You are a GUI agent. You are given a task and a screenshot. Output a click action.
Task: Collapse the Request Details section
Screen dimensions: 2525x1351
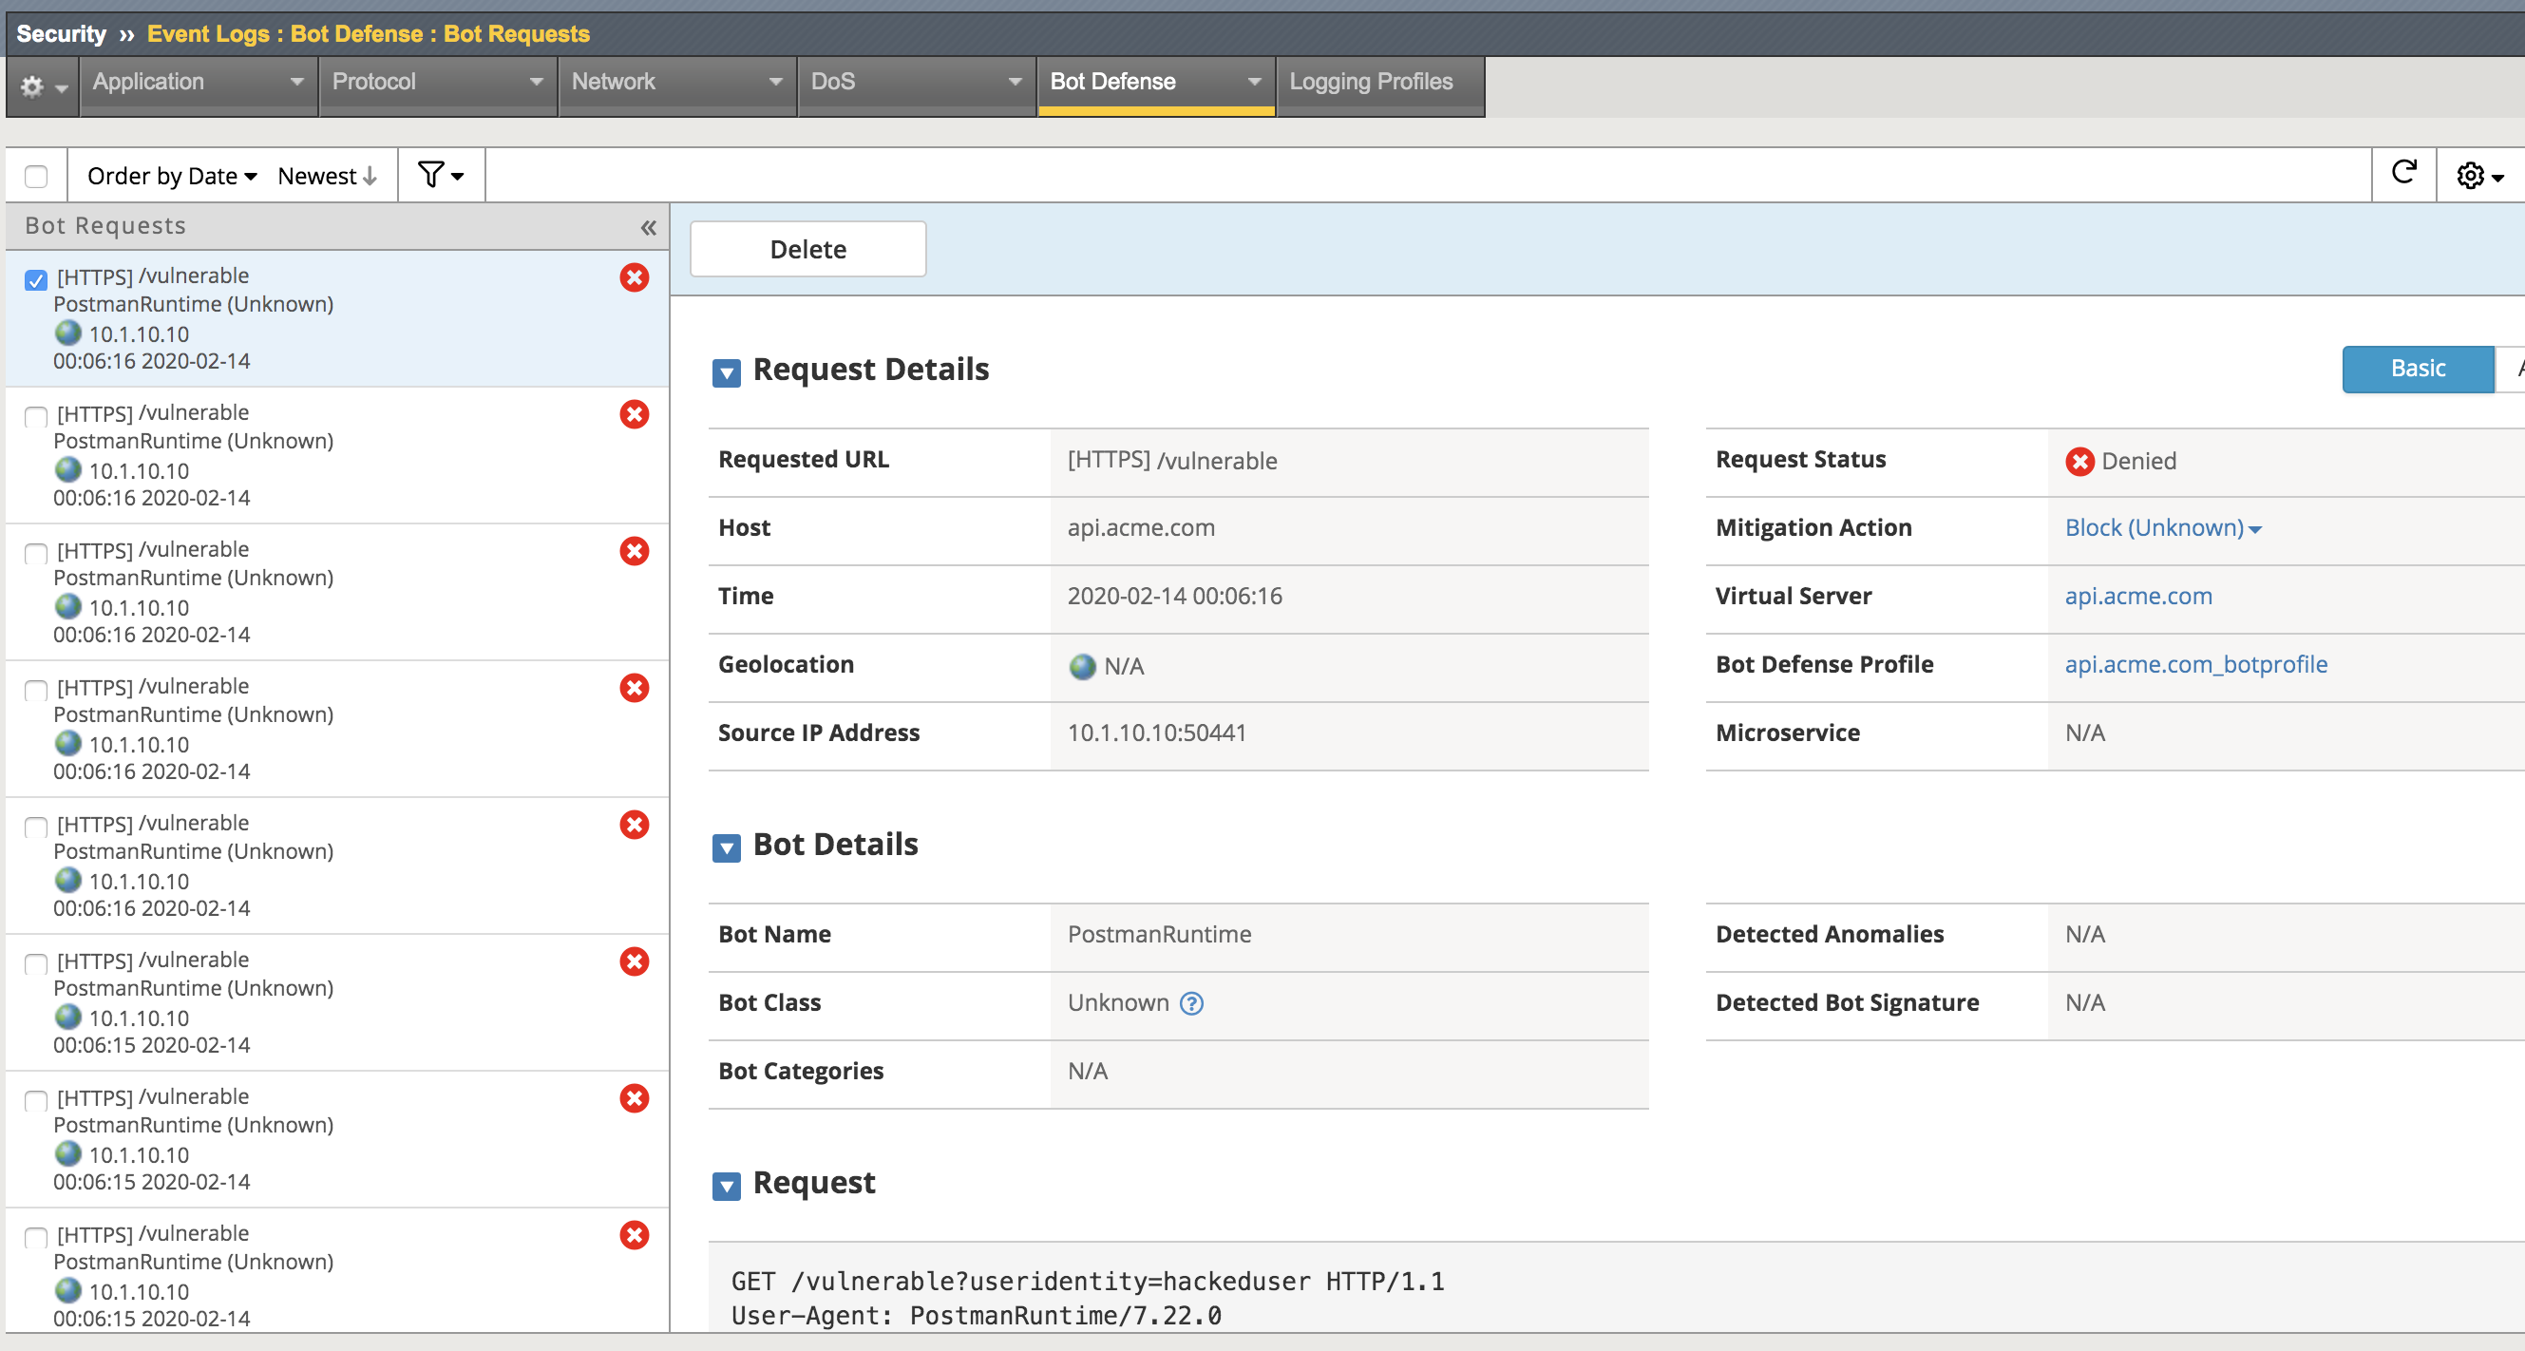[x=727, y=372]
